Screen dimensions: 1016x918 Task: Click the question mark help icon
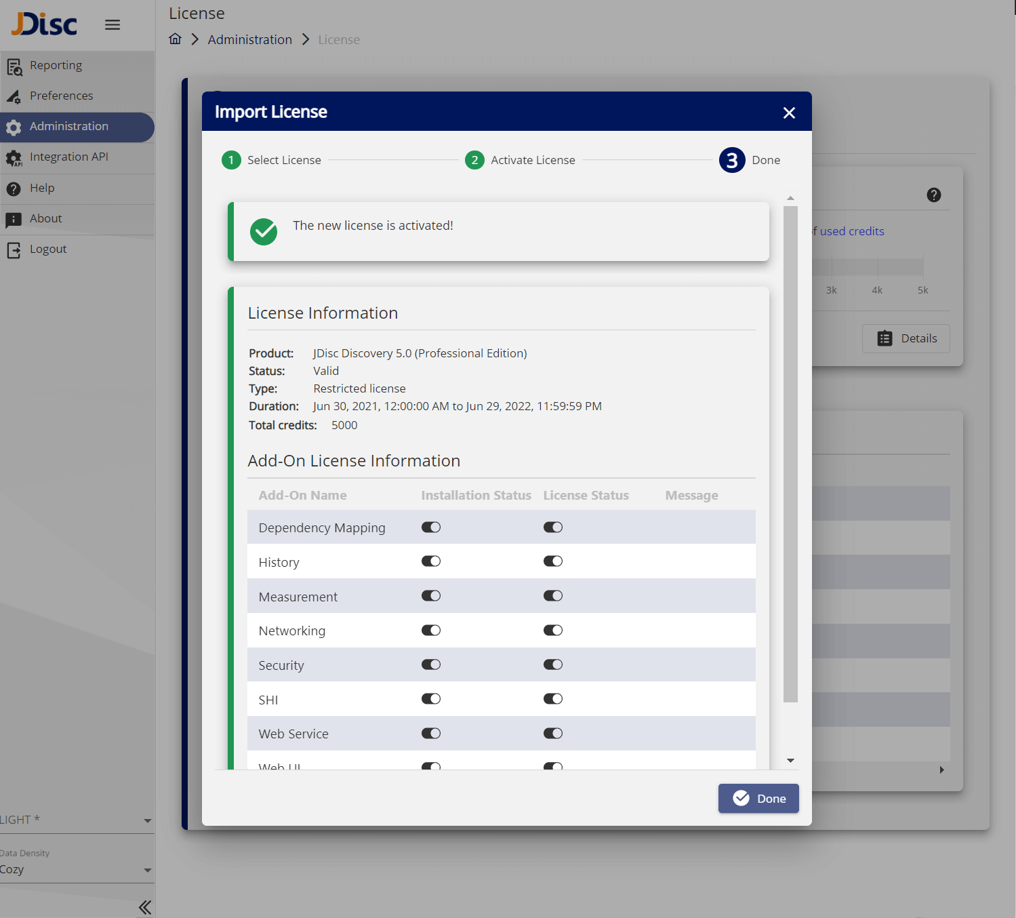coord(933,195)
